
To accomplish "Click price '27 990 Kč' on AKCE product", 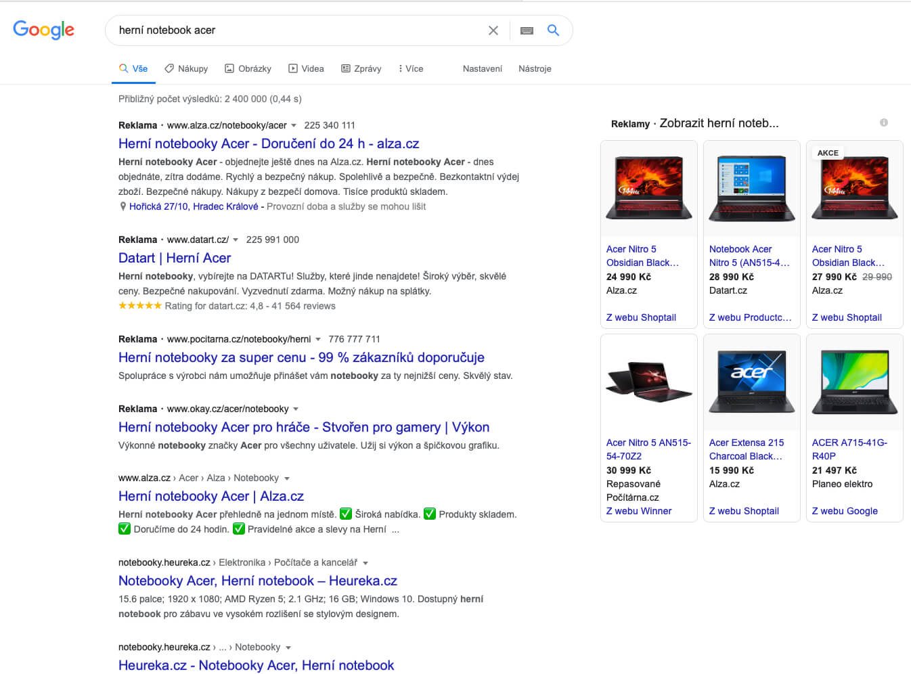I will coord(834,277).
